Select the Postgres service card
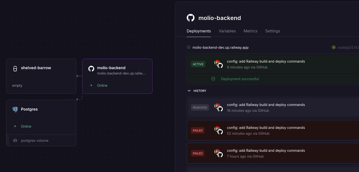Viewport: 359px width, 172px height. 41,117
